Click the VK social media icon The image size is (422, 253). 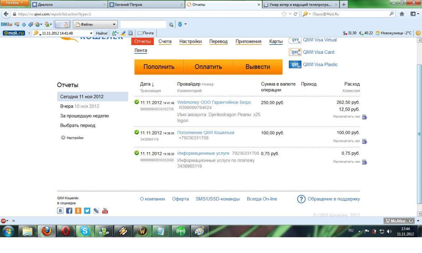click(x=60, y=211)
